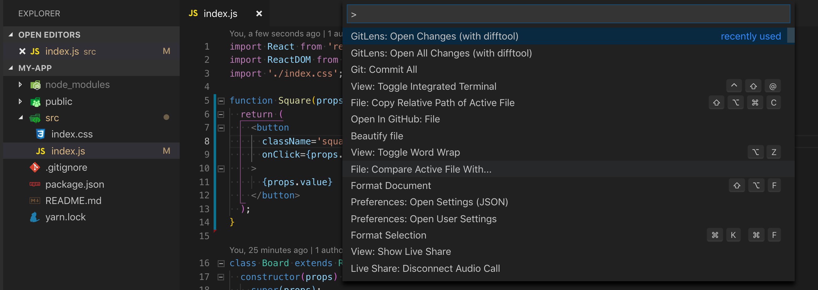Collapse the MY-APP folder tree
This screenshot has width=818, height=290.
11,67
